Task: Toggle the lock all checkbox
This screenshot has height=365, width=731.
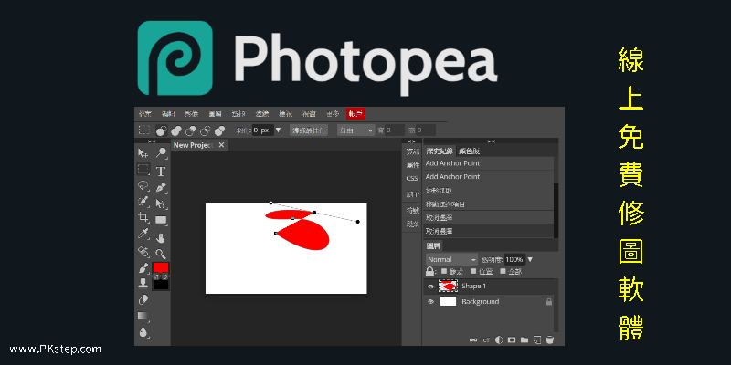Action: click(503, 271)
